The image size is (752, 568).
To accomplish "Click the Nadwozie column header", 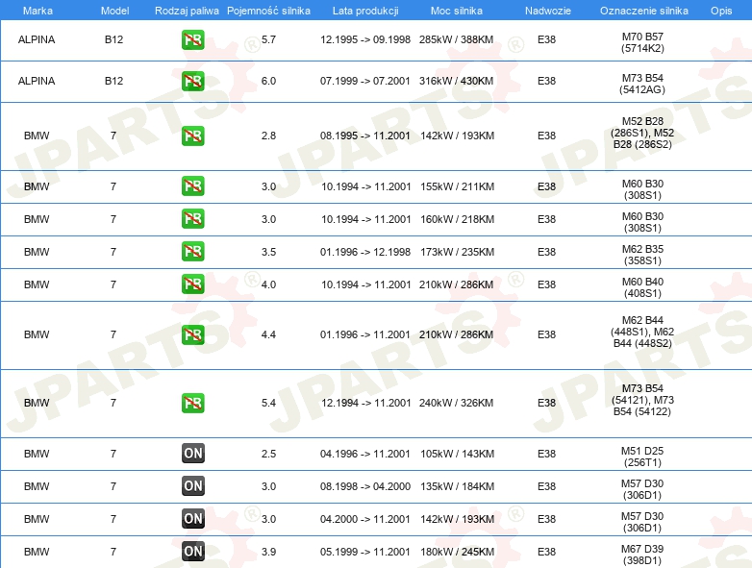I will [x=548, y=11].
